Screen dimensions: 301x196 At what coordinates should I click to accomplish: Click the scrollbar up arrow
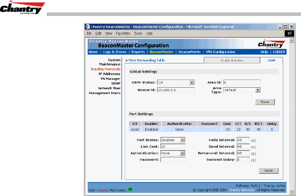(x=292, y=40)
